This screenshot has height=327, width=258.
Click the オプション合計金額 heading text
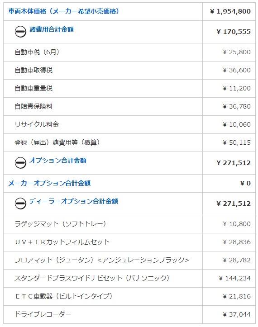click(58, 161)
